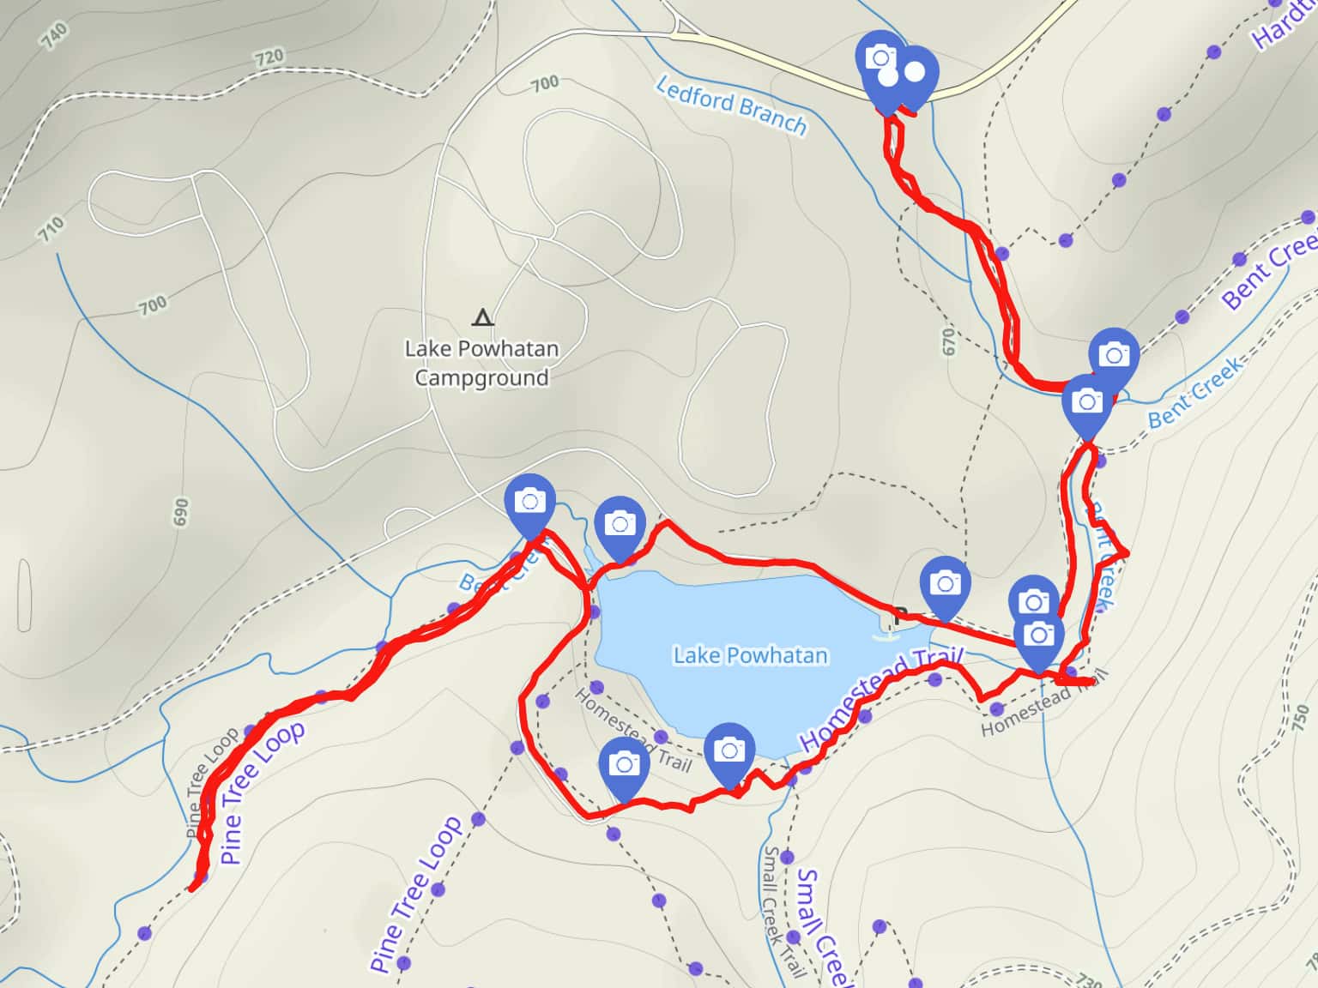1318x988 pixels.
Task: Select the Lake Powhatan label
Action: [x=750, y=656]
